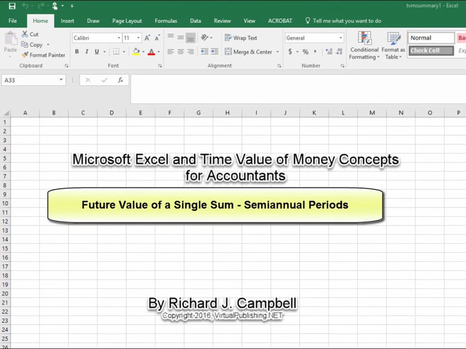This screenshot has height=349, width=466.
Task: Open the Number dialog launcher
Action: pos(342,66)
